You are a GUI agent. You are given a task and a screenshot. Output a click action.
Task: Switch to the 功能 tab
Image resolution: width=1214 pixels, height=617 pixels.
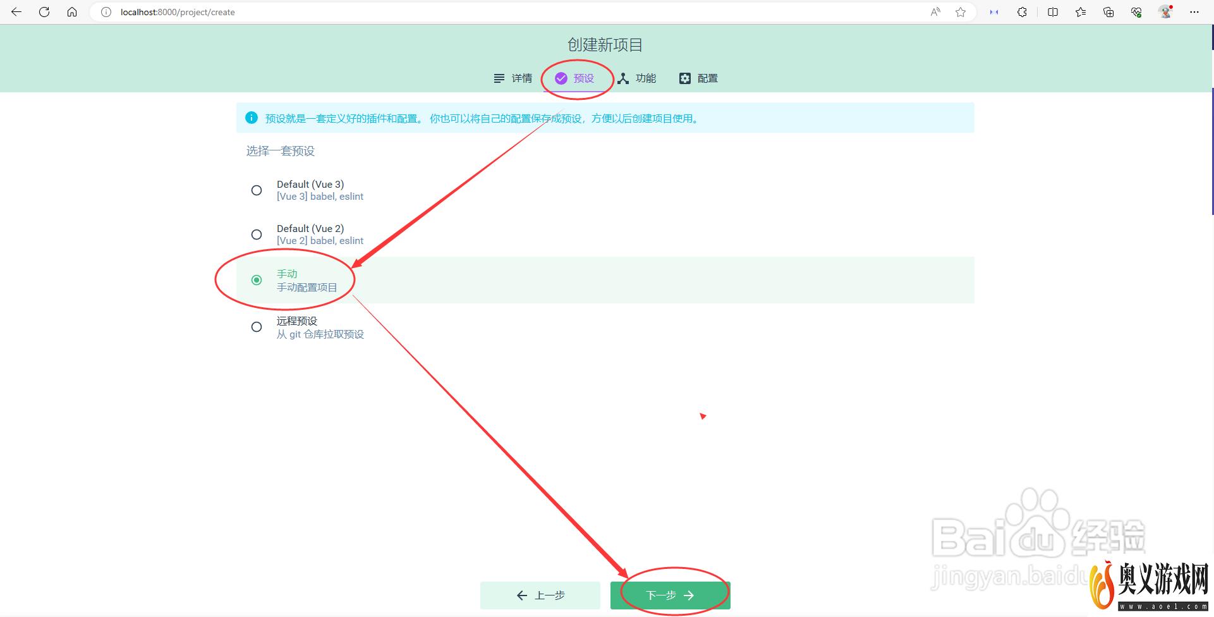(x=636, y=78)
